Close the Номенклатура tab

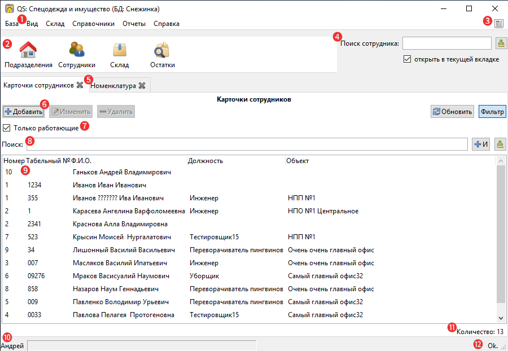[142, 85]
